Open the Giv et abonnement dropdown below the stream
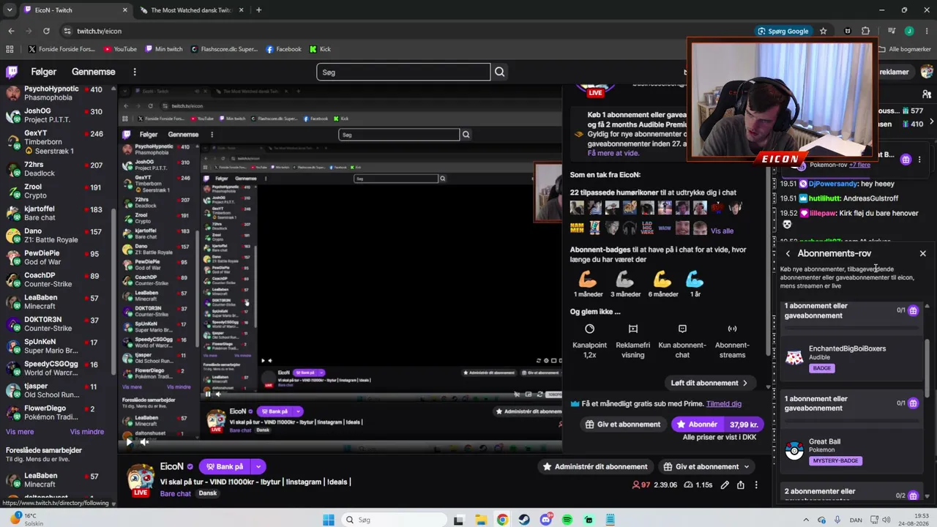This screenshot has height=527, width=937. point(706,466)
